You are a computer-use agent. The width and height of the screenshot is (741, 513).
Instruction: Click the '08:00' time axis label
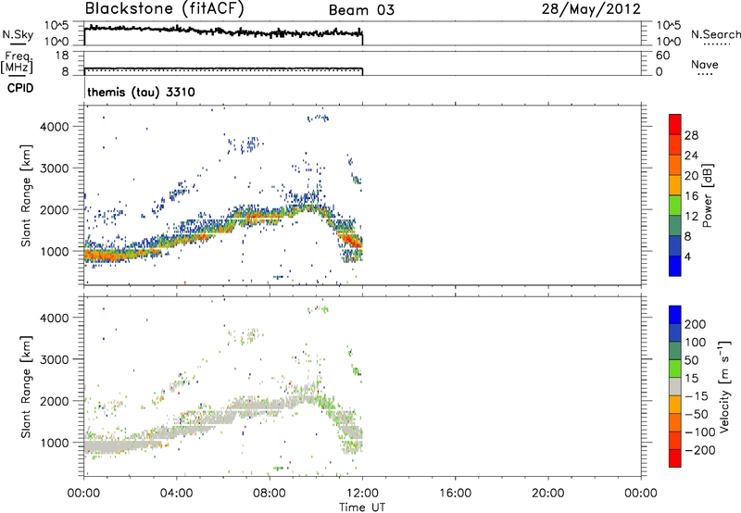(x=270, y=494)
